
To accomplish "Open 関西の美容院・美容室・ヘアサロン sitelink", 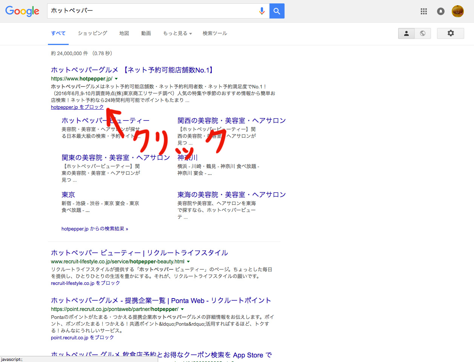I will click(232, 121).
